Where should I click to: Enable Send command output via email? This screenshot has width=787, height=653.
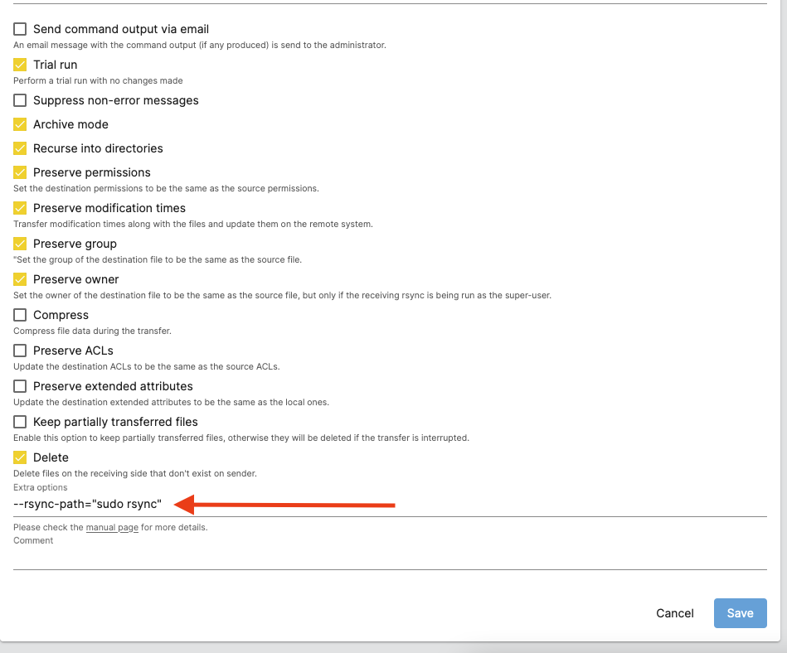(20, 29)
